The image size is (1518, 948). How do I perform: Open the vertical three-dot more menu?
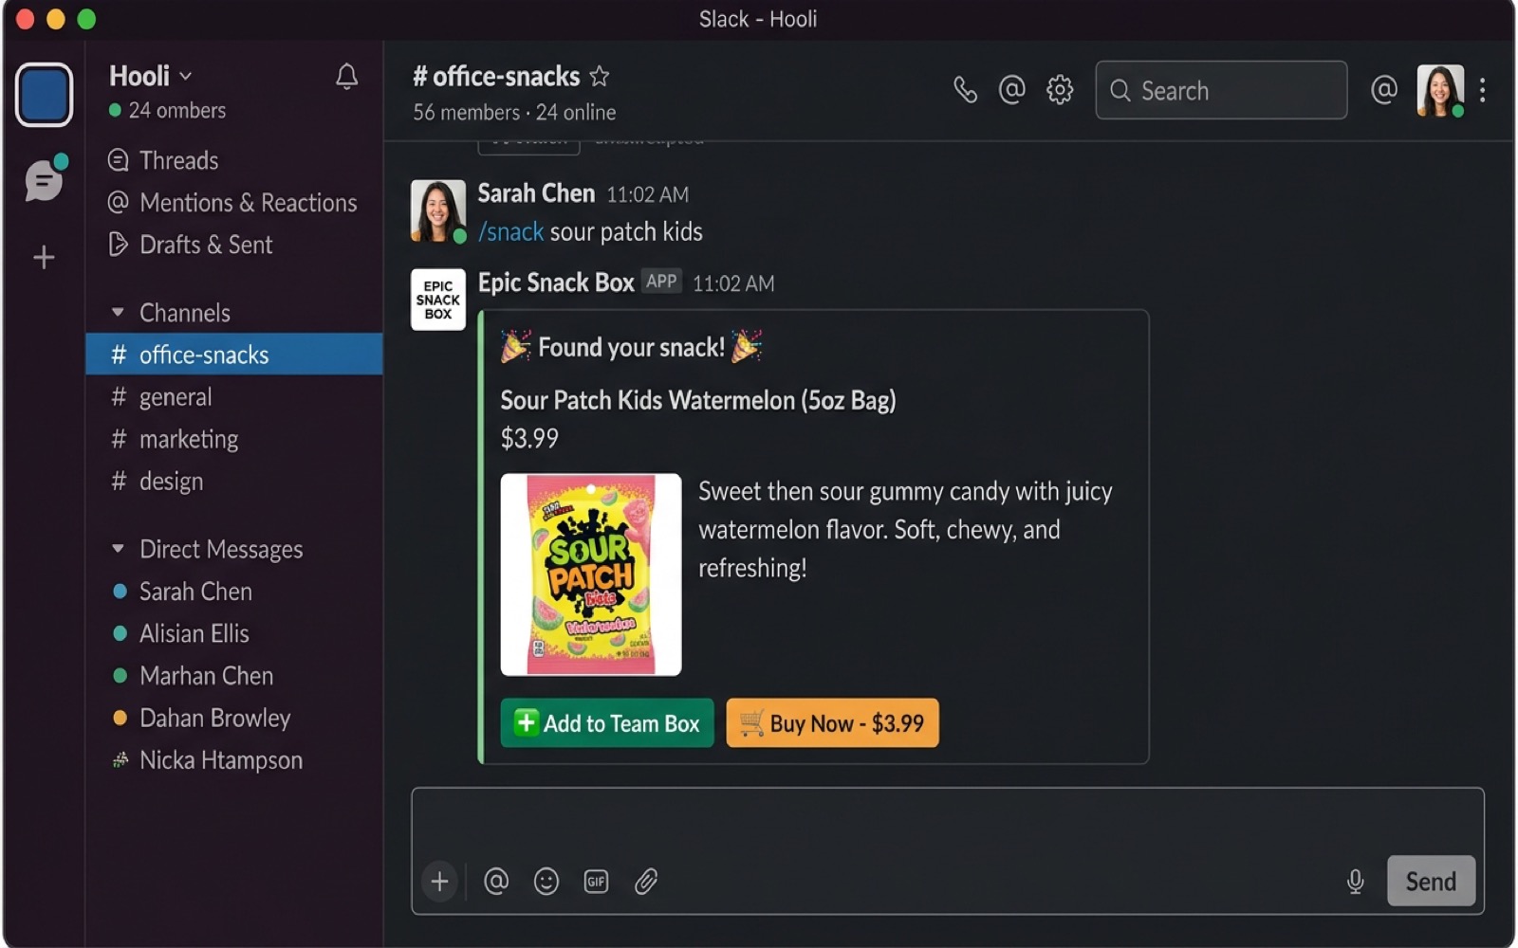tap(1483, 90)
